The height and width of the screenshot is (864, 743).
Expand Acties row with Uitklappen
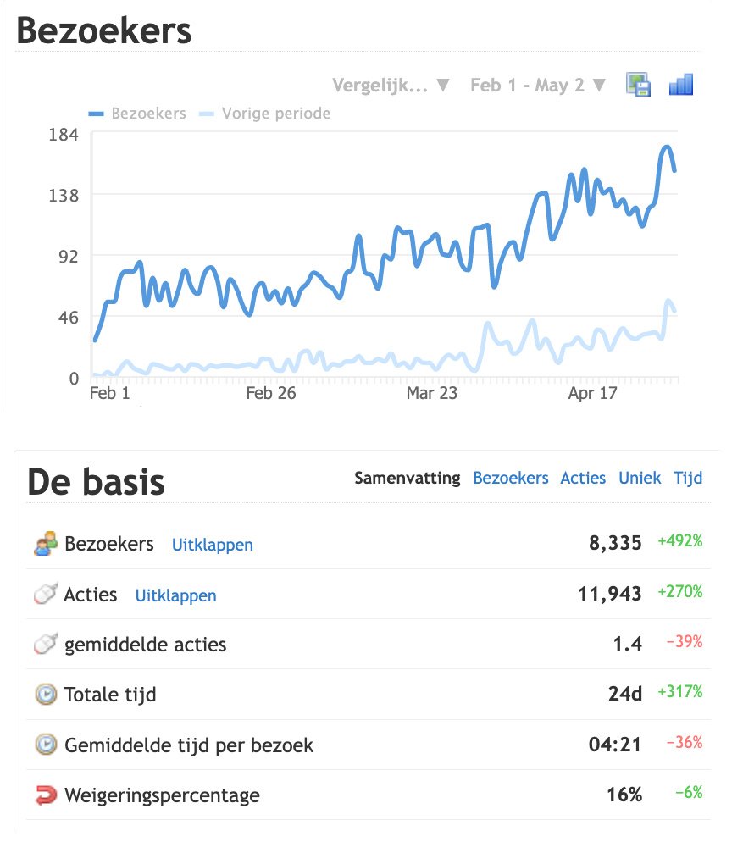pos(175,595)
